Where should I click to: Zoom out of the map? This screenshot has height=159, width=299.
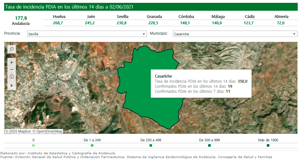(12, 69)
